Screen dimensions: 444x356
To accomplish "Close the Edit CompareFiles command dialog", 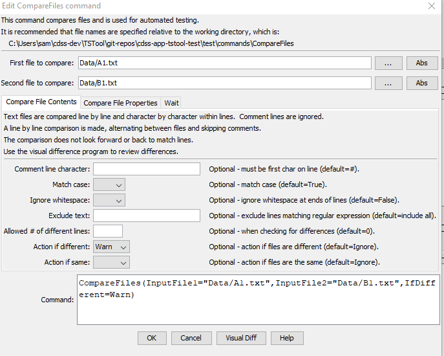I will tap(432, 6).
